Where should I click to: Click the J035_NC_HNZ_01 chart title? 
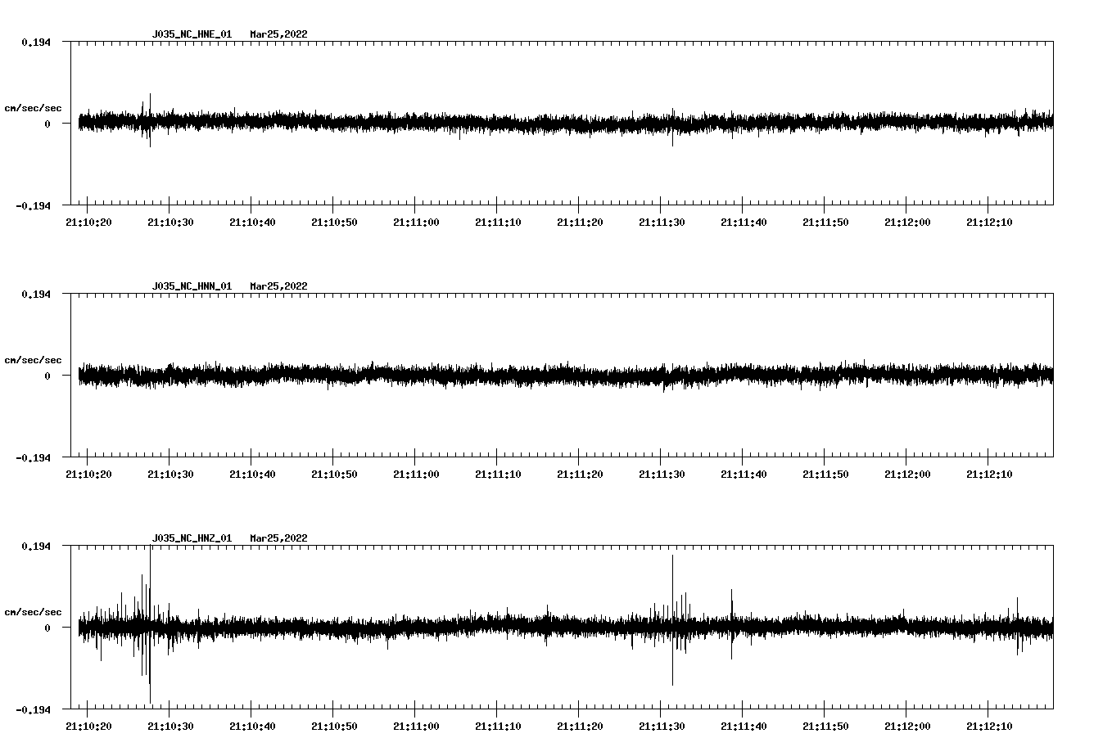click(192, 538)
